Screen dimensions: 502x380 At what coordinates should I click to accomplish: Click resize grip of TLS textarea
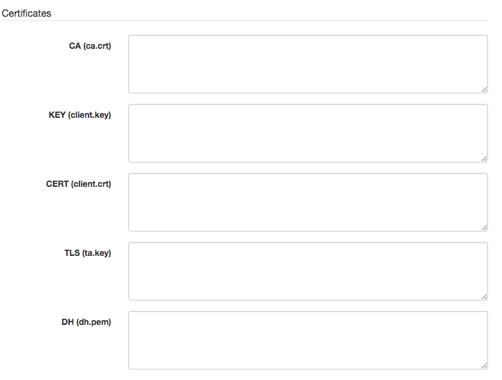coord(484,296)
